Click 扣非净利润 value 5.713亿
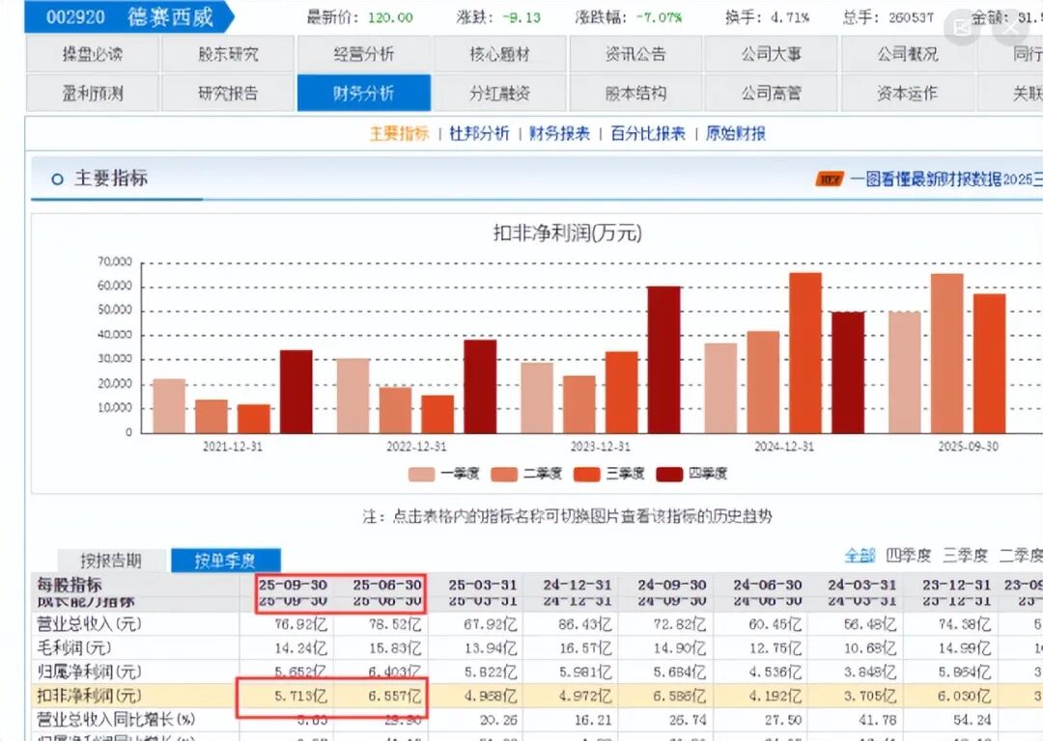This screenshot has height=741, width=1043. click(x=300, y=696)
